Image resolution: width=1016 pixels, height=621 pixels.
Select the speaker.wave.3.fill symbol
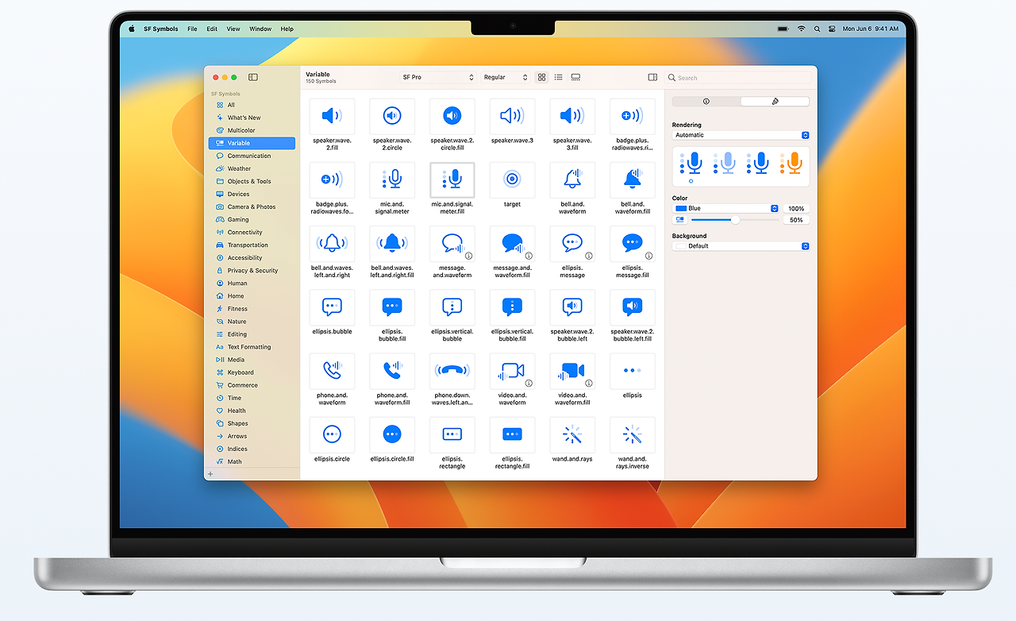pos(572,116)
